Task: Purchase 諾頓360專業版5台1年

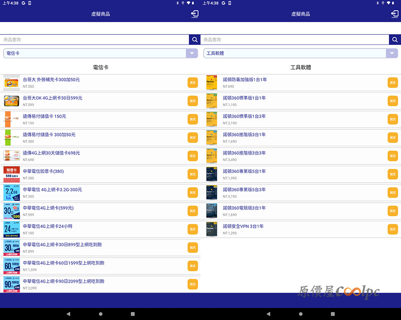Action: coord(393,174)
